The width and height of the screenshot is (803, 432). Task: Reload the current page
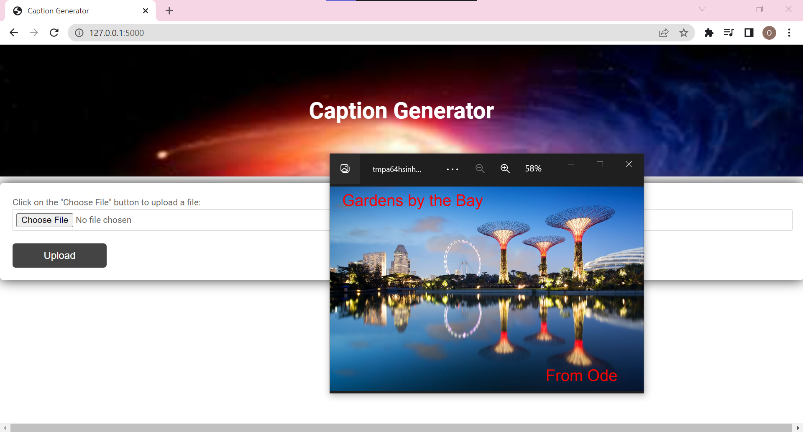[x=54, y=33]
